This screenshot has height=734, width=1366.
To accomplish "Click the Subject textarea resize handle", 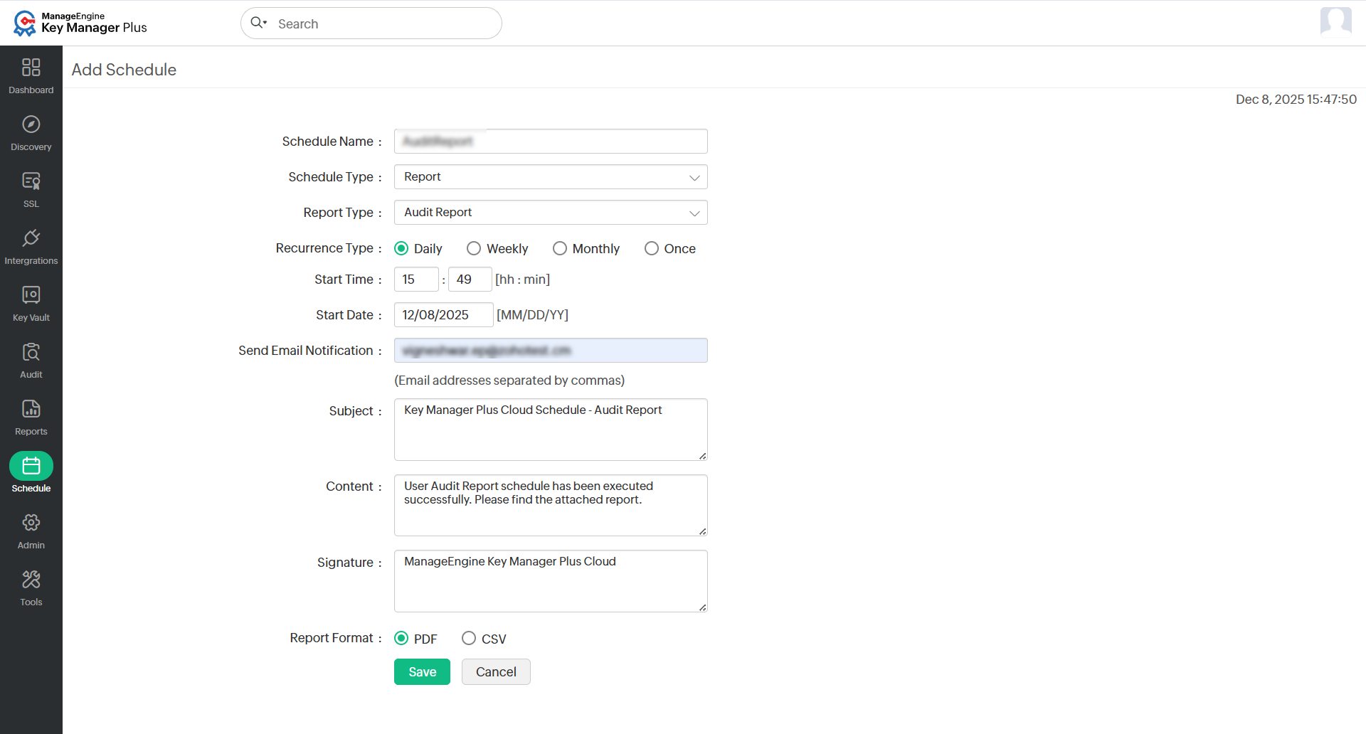I will point(702,456).
